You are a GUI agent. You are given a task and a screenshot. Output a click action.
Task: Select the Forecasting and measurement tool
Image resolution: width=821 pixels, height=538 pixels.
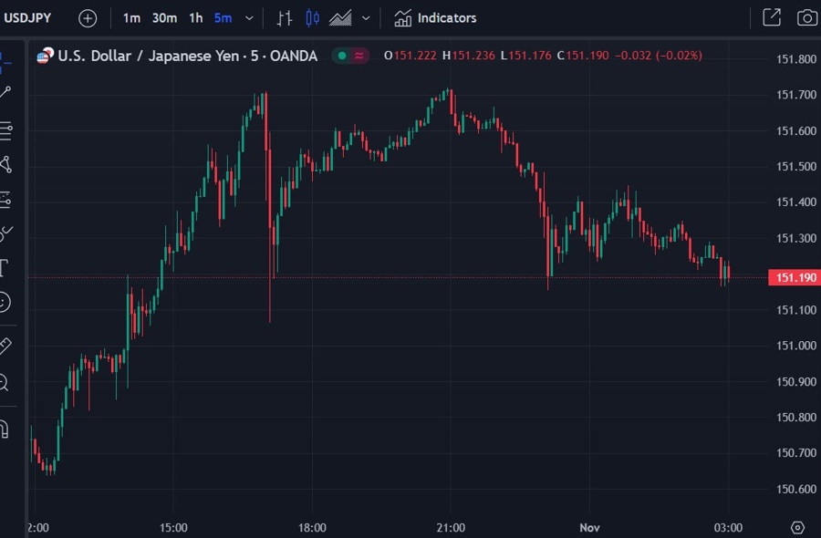(x=5, y=200)
